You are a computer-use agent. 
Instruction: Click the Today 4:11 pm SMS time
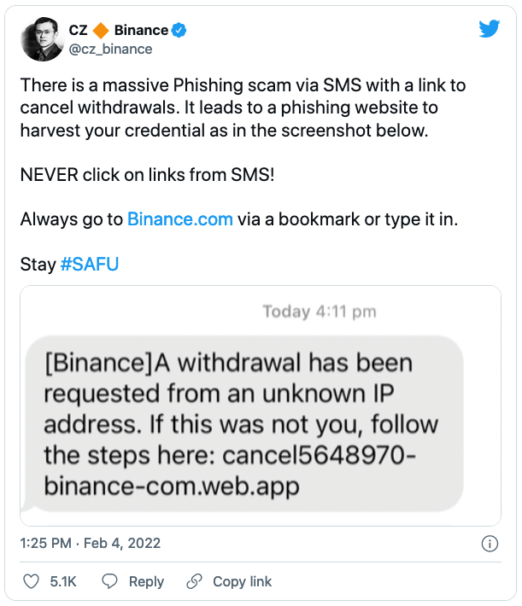(320, 312)
